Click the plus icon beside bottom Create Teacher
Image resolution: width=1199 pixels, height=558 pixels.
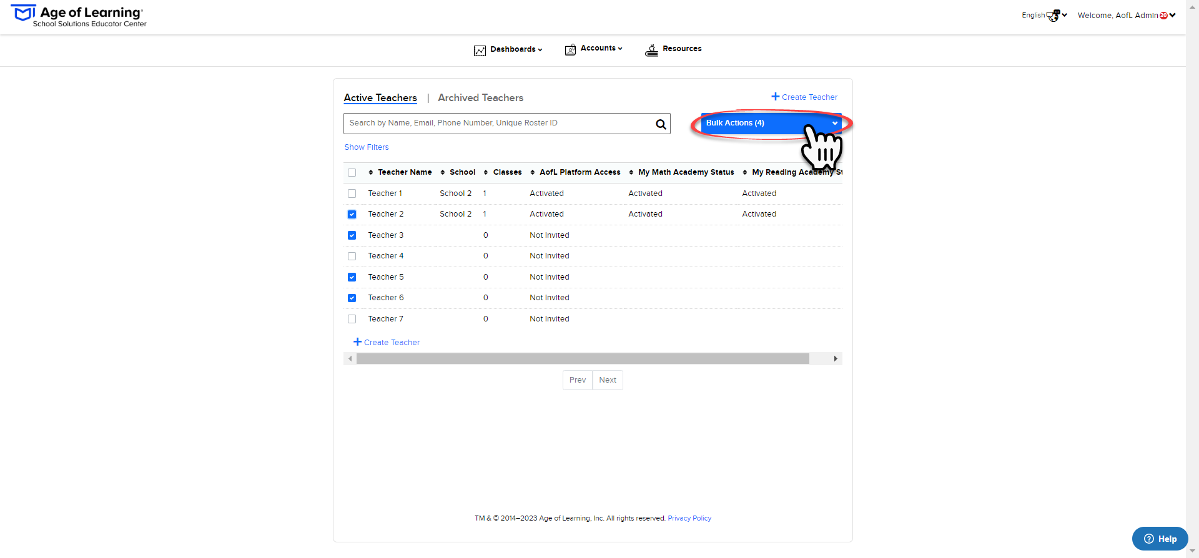357,342
